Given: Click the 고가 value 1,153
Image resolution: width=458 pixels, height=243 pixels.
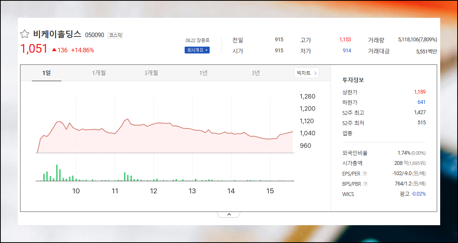Looking at the screenshot, I should (345, 39).
